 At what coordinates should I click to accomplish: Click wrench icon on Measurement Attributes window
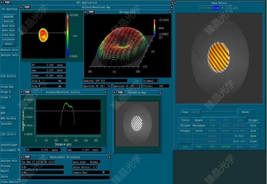pos(109,157)
